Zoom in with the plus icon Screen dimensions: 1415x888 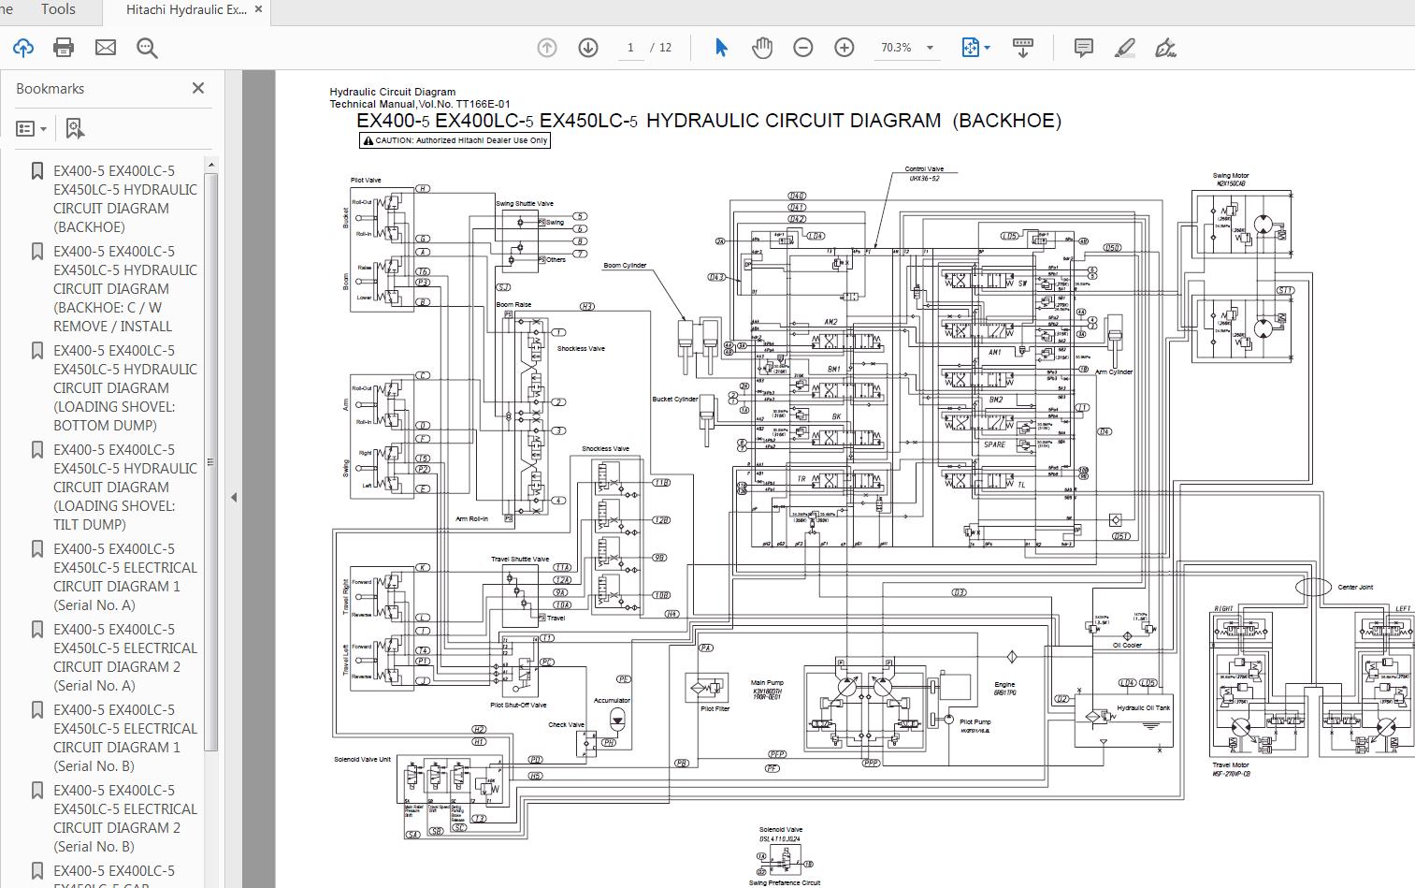click(x=845, y=48)
